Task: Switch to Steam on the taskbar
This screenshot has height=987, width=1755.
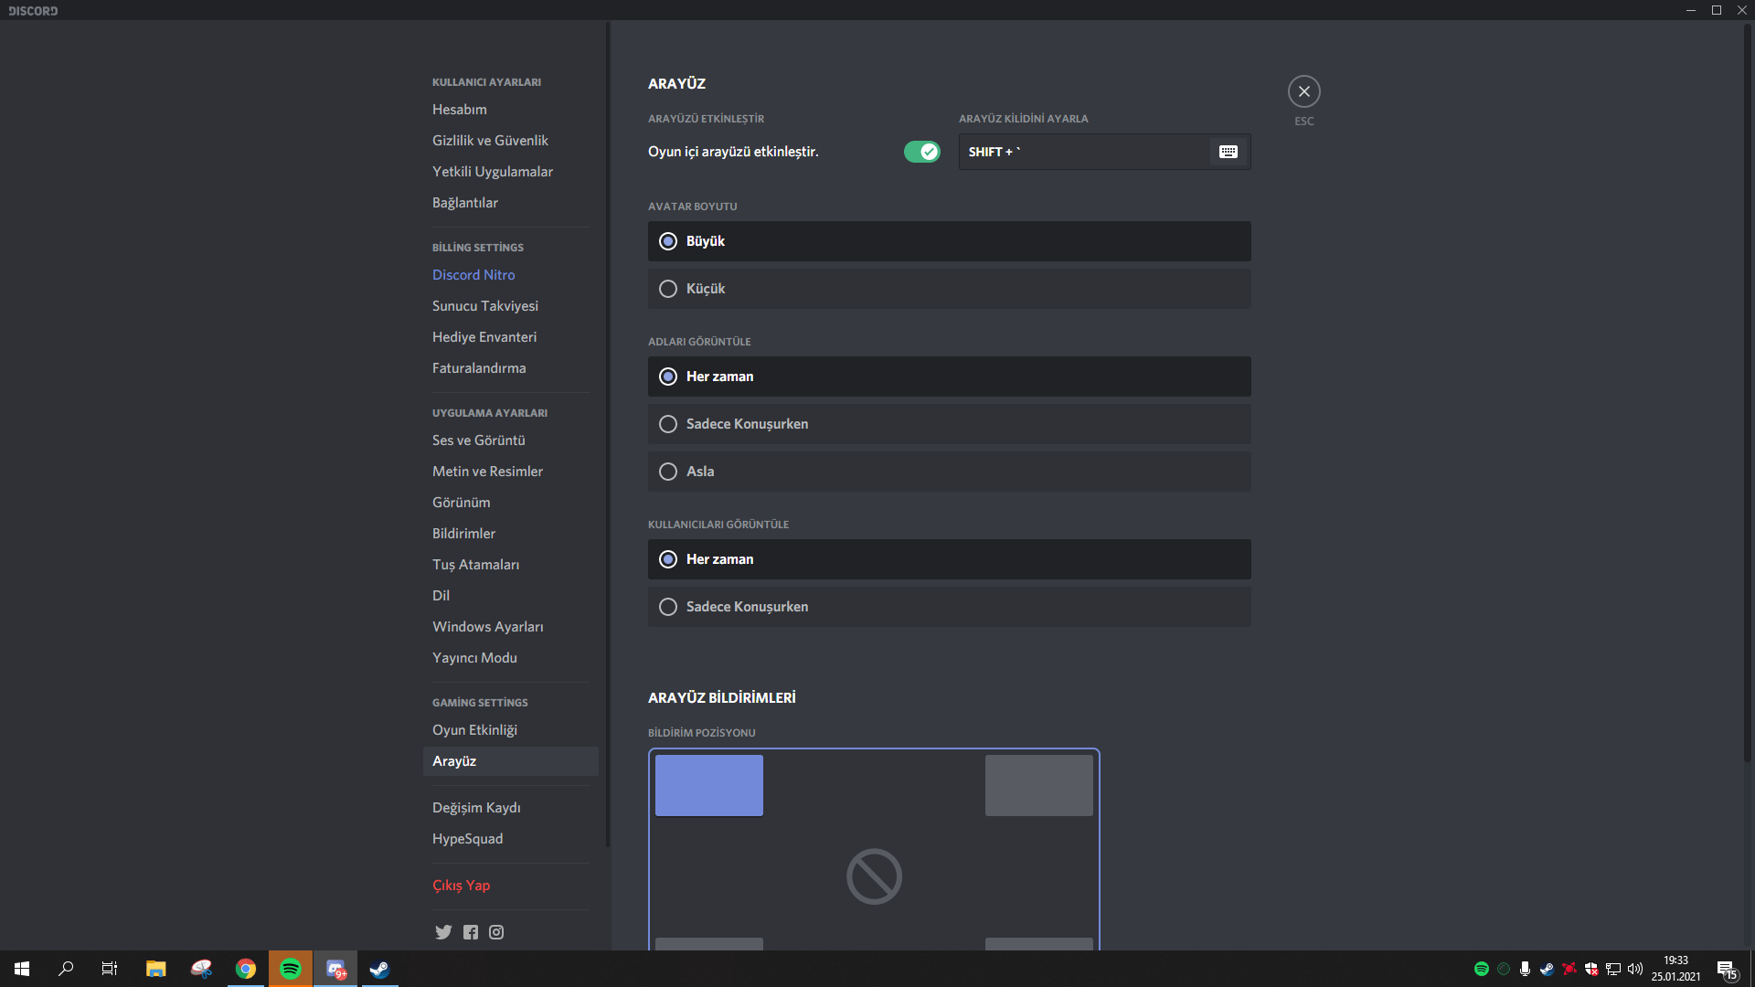Action: [379, 969]
